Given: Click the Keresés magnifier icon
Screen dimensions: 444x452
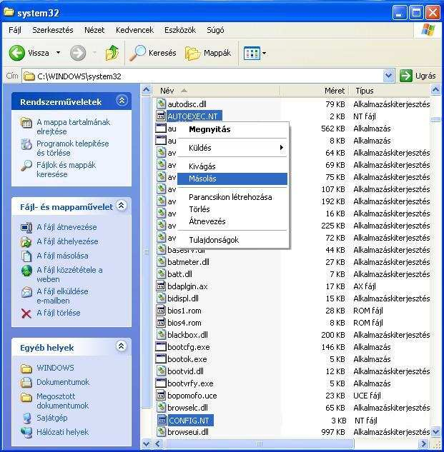Looking at the screenshot, I should [137, 53].
